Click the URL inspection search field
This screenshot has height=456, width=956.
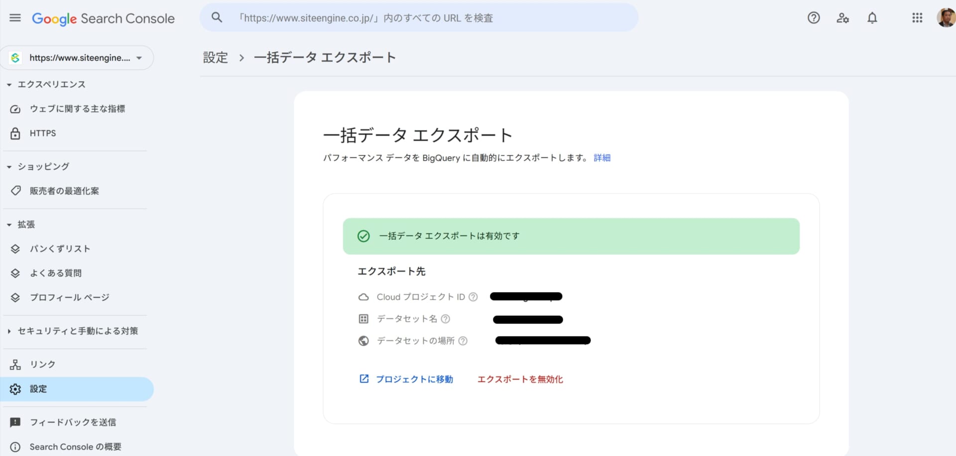coord(418,17)
